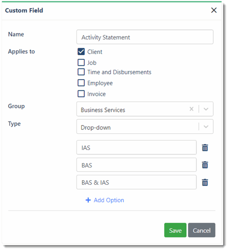Viewport: 229px width, 251px height.
Task: Check the Employee checkbox
Action: pyautogui.click(x=81, y=83)
